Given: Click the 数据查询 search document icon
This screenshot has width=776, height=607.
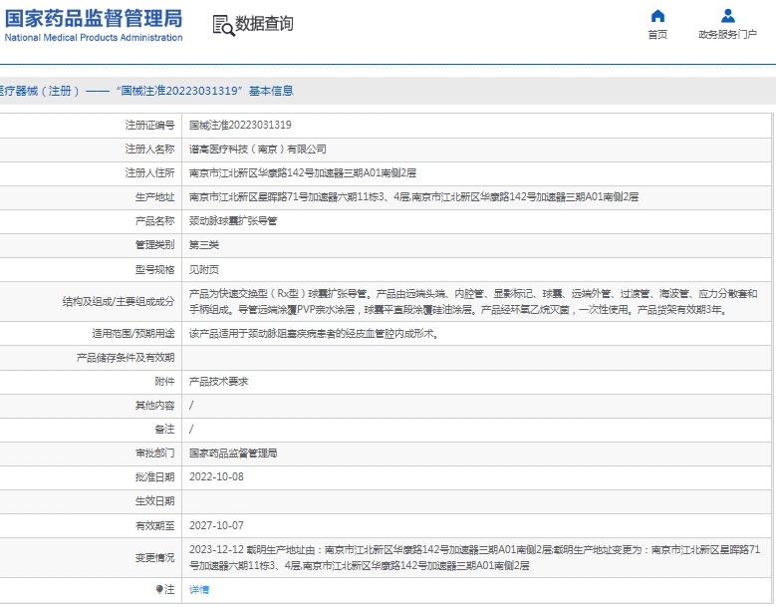Looking at the screenshot, I should 224,25.
